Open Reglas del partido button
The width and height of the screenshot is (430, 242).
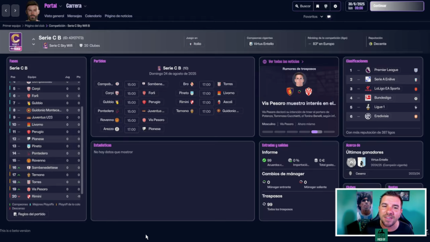29,214
